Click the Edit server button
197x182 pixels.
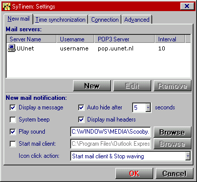132,86
